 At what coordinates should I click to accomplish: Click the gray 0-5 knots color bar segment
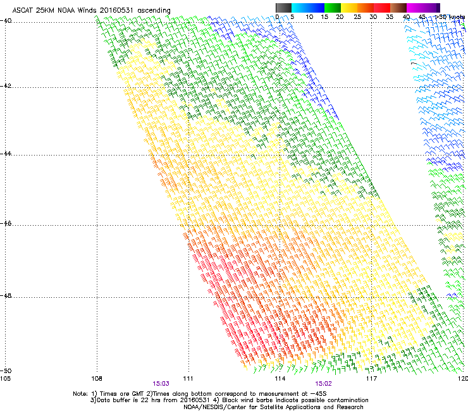click(x=283, y=8)
